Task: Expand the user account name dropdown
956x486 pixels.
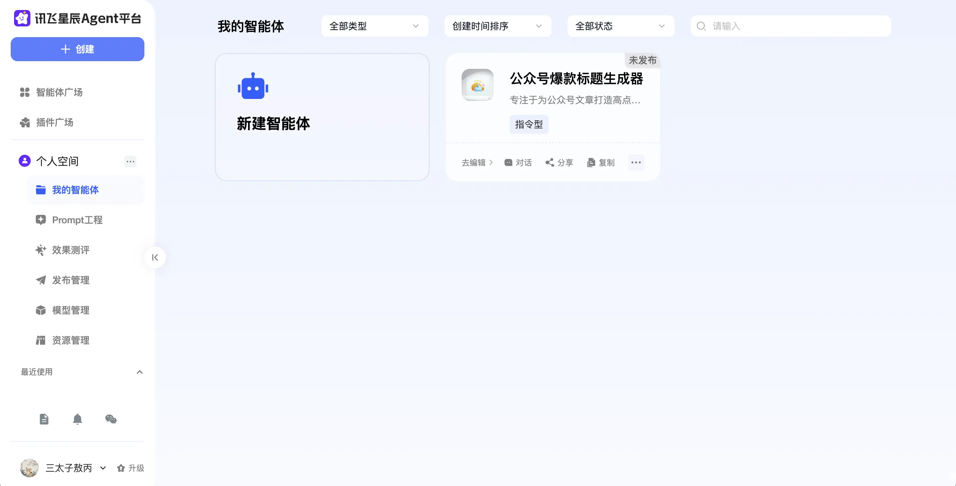Action: point(103,468)
